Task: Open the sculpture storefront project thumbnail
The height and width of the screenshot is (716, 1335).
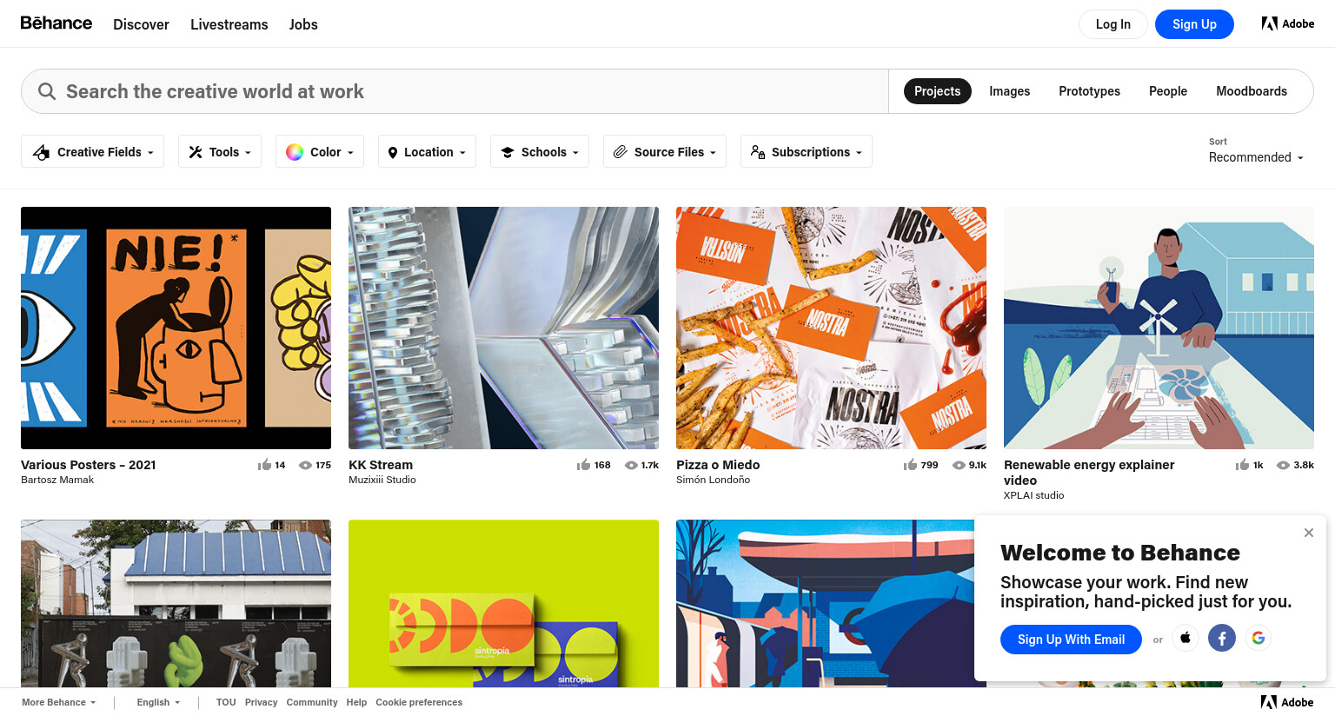Action: [x=176, y=603]
